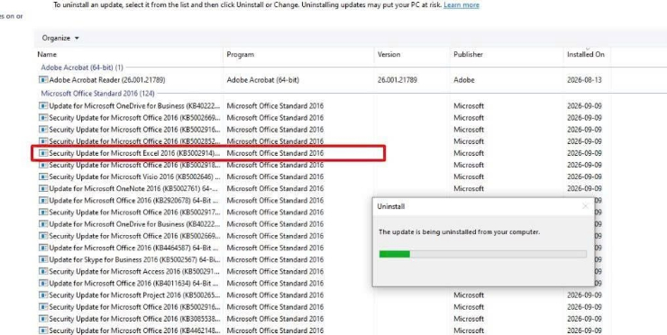Click the Adobe Acrobat Reader row icon
The height and width of the screenshot is (335, 667).
pos(43,80)
